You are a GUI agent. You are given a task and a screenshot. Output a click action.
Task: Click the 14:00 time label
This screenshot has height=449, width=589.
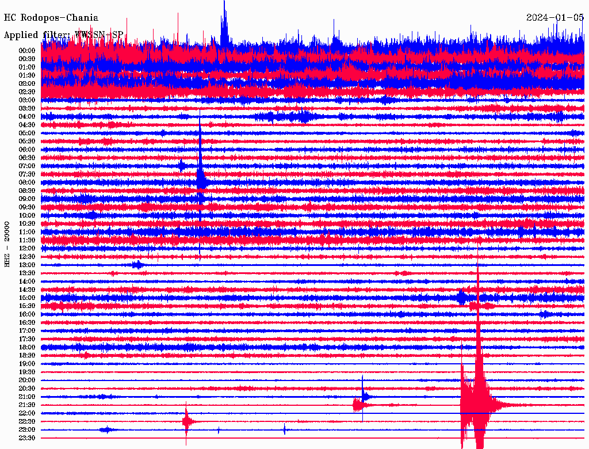[27, 281]
